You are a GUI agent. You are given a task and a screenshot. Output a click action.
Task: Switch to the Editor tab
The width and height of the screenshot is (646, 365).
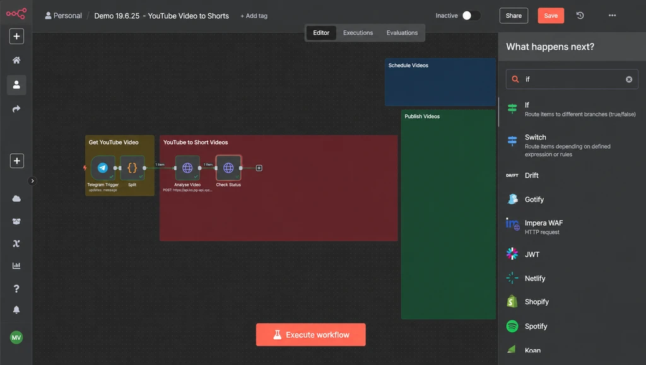click(321, 33)
